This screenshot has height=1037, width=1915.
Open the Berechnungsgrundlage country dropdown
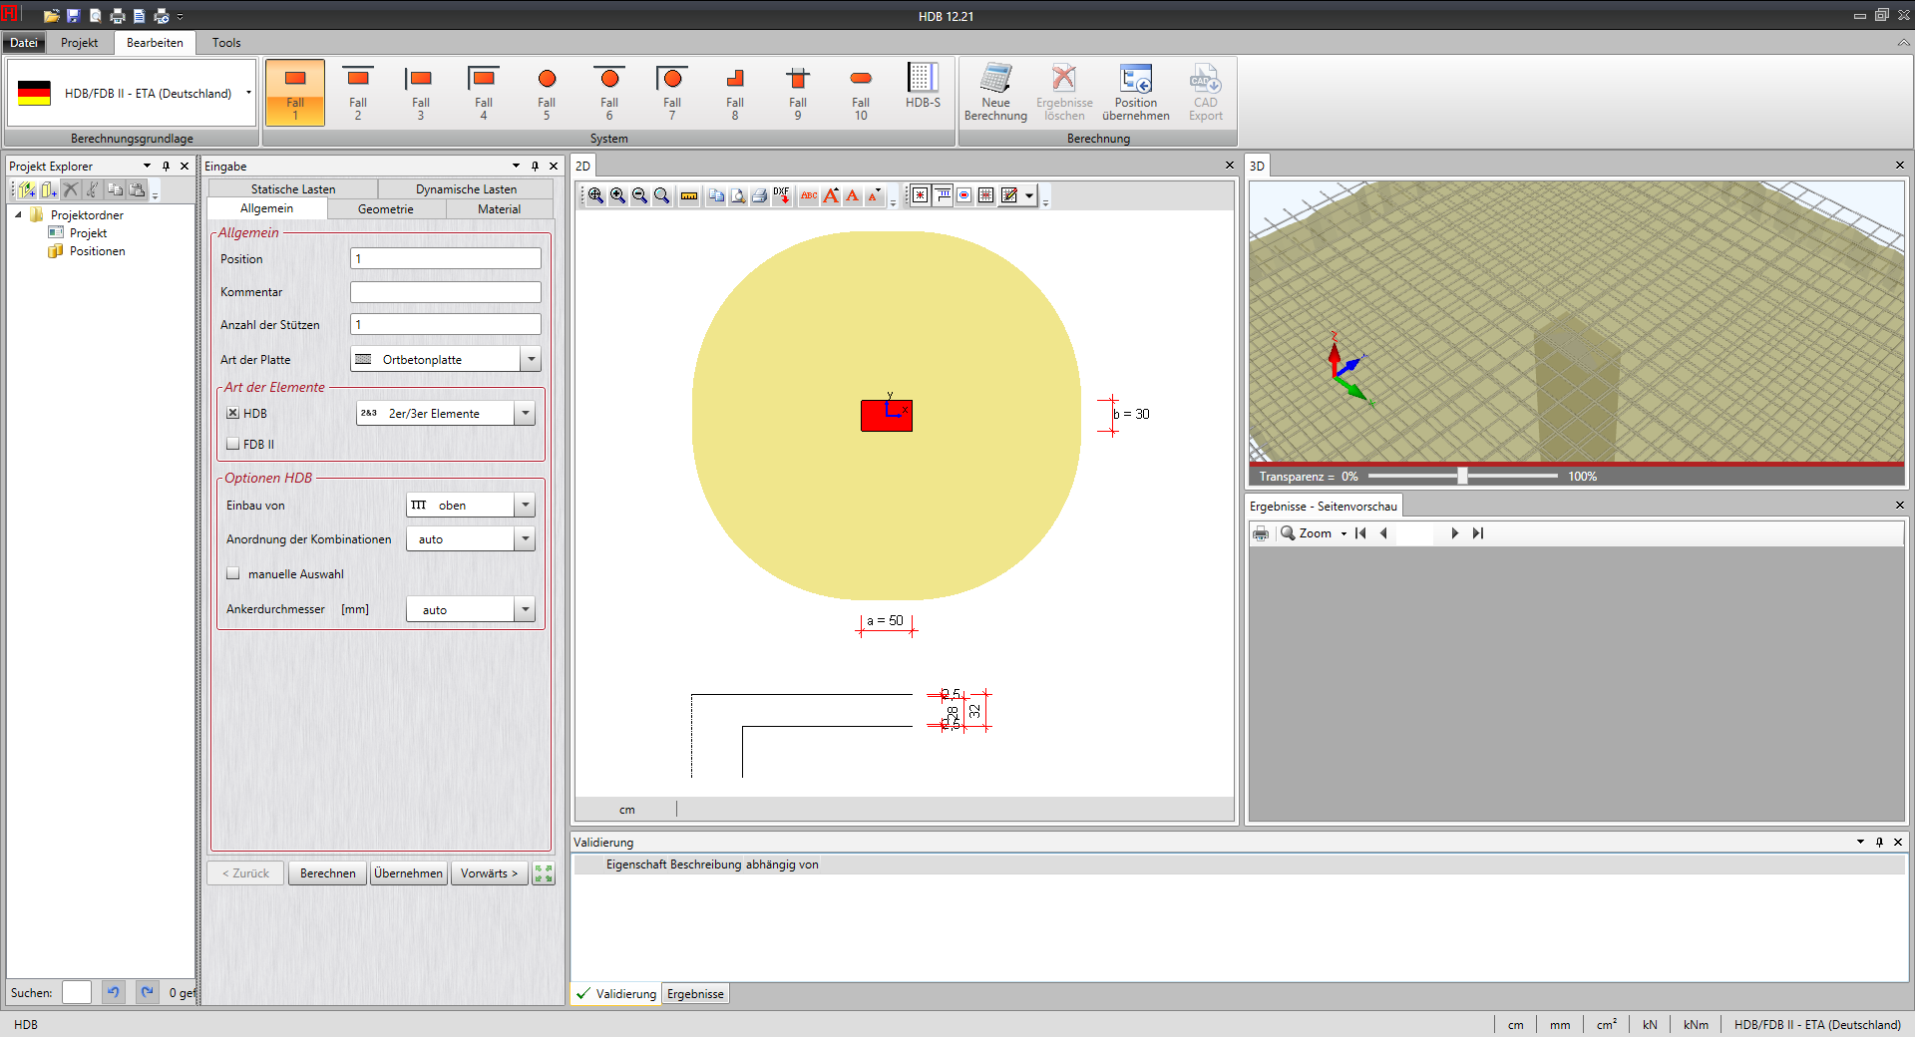(x=248, y=93)
